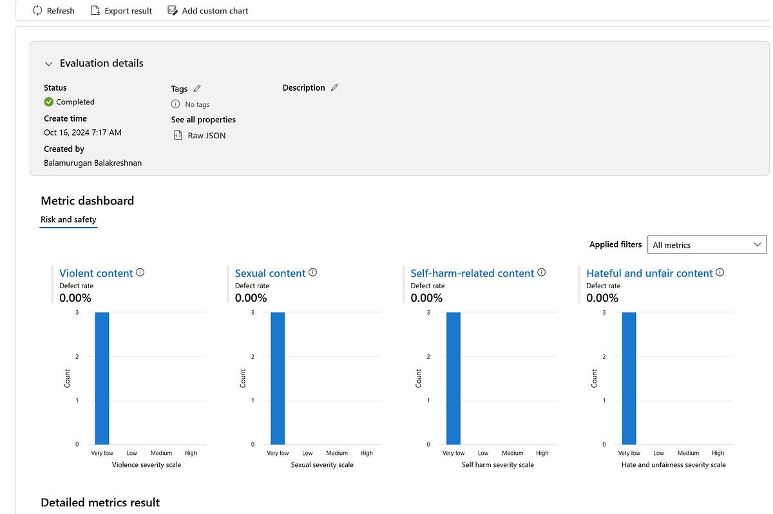Click the Export result icon

[x=94, y=10]
